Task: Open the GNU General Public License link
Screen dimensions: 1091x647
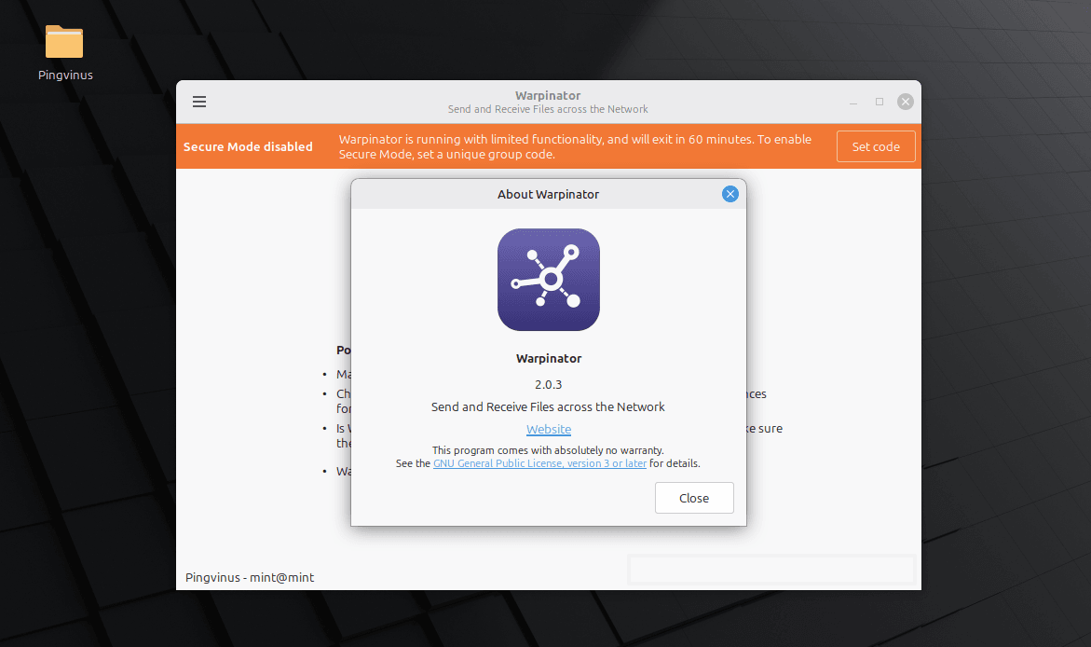Action: pos(539,463)
